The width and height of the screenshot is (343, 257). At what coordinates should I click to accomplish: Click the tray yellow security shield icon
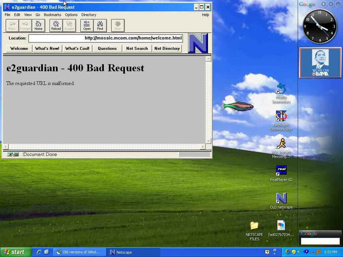click(x=294, y=252)
